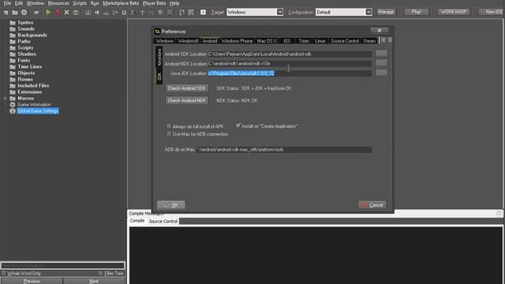
Task: Click the Create room toolbar icon
Action: click(x=170, y=13)
